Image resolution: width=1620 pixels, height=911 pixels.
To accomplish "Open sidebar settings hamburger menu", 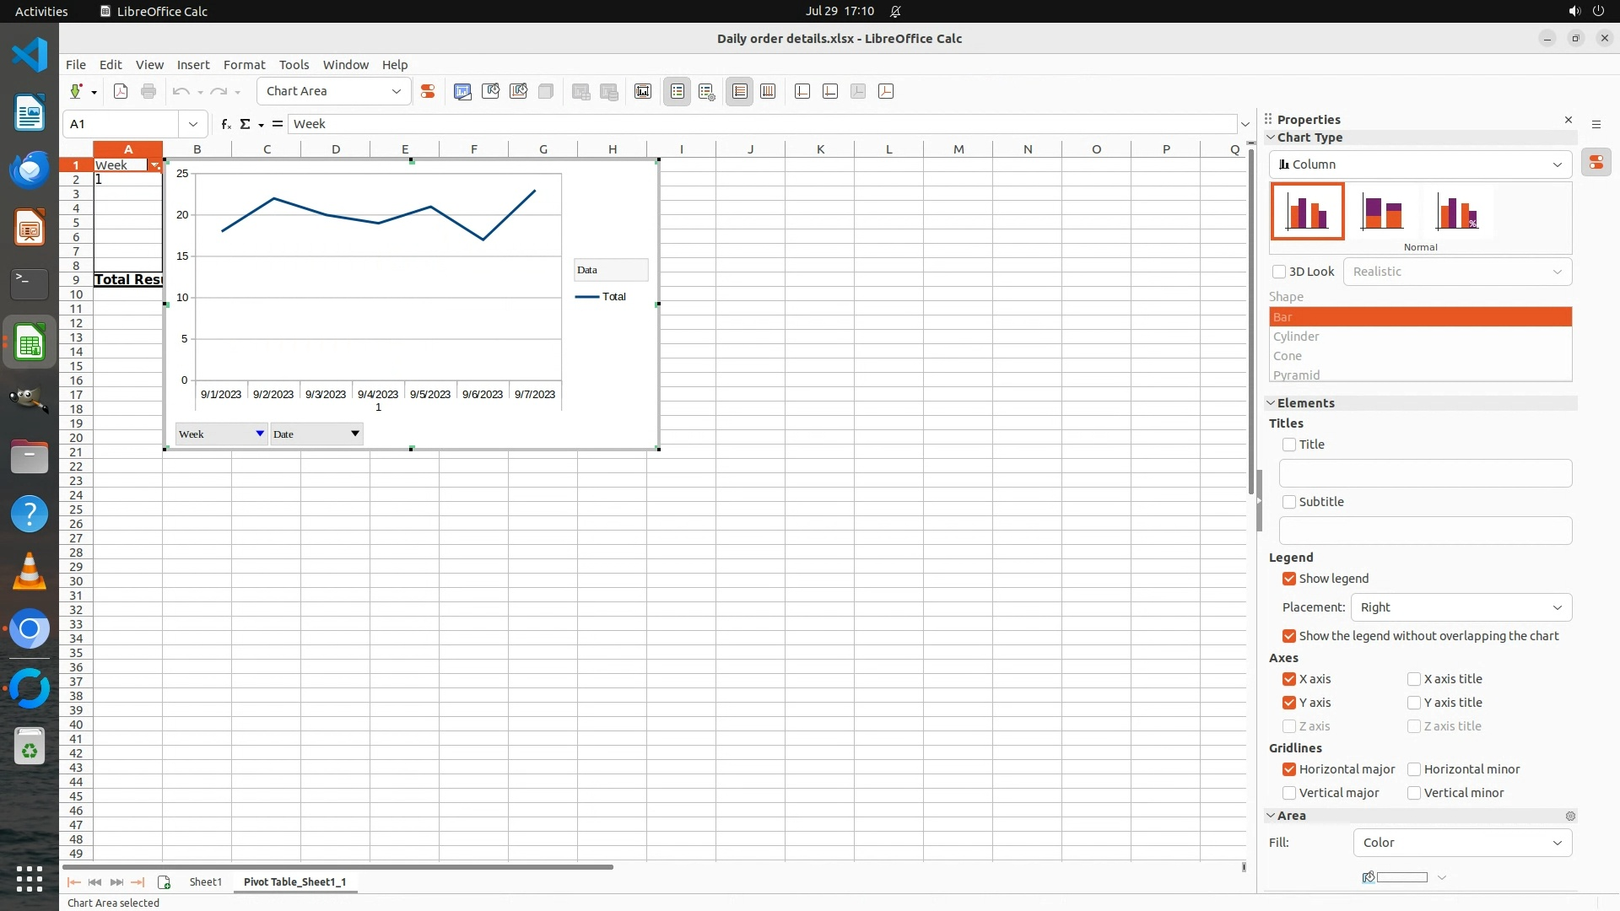I will coord(1596,124).
